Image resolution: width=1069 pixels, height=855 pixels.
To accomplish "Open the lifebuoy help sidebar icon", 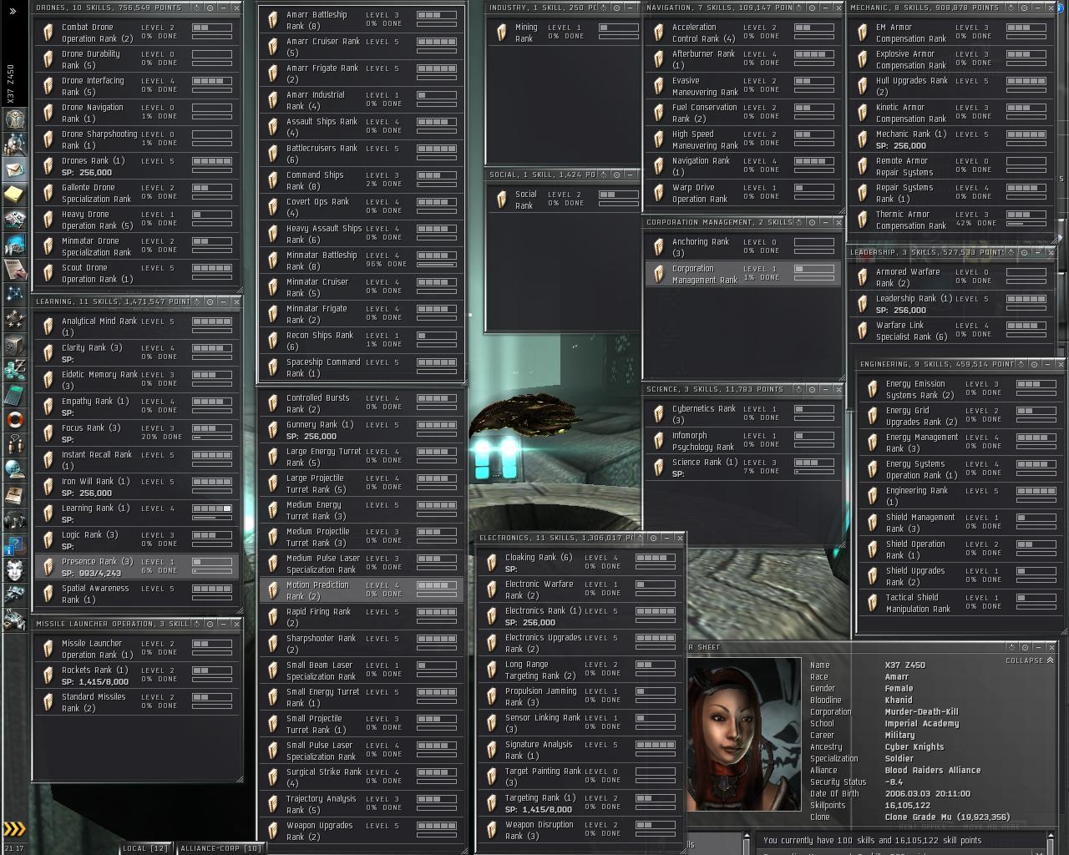I will click(16, 419).
